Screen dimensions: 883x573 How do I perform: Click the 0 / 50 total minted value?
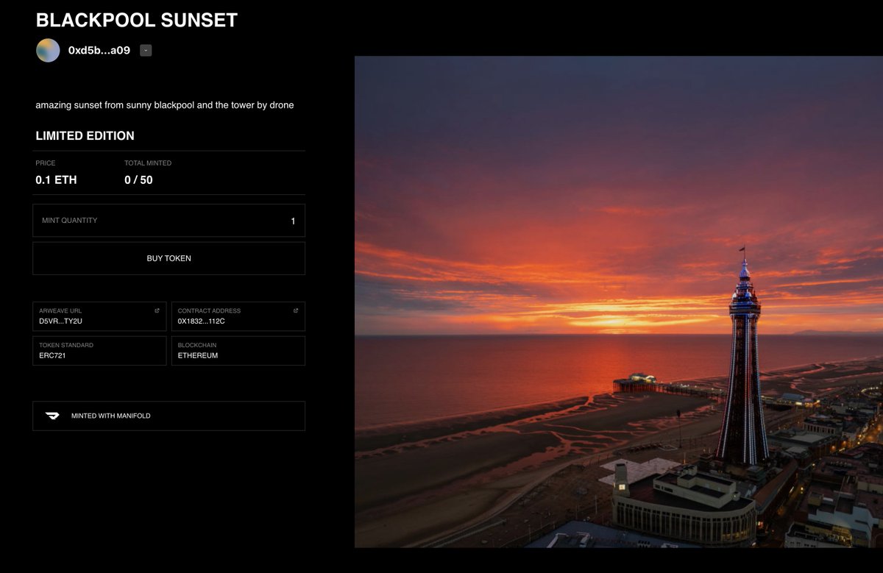coord(138,179)
